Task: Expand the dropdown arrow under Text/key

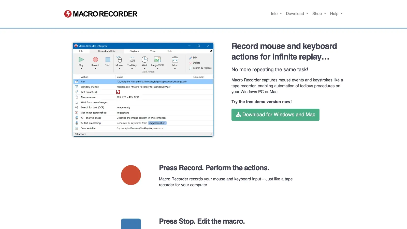Action: [132, 69]
